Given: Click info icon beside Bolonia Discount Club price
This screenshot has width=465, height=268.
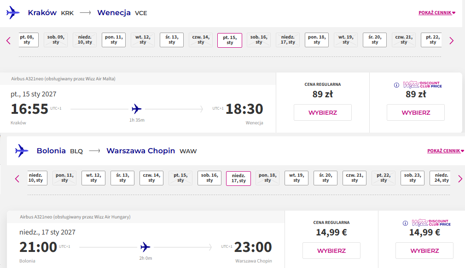Looking at the screenshot, I should point(405,223).
